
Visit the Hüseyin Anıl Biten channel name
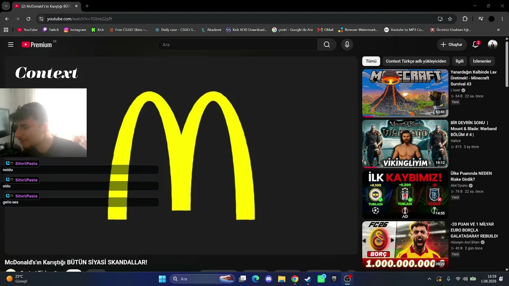click(465, 242)
